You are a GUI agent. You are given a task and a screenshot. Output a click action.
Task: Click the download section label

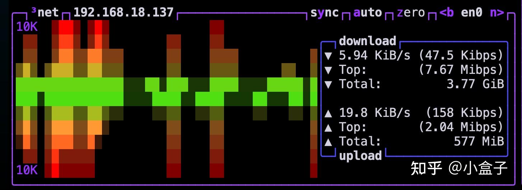(368, 41)
